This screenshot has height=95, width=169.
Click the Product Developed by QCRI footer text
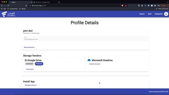click(158, 92)
